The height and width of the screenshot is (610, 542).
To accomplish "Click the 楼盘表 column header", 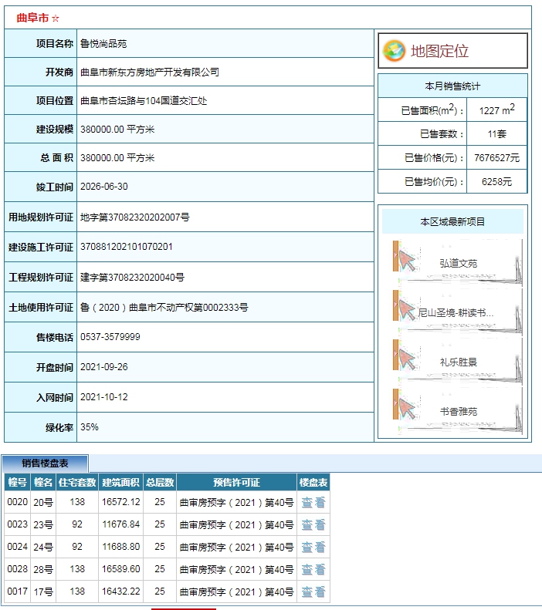I will 313,483.
